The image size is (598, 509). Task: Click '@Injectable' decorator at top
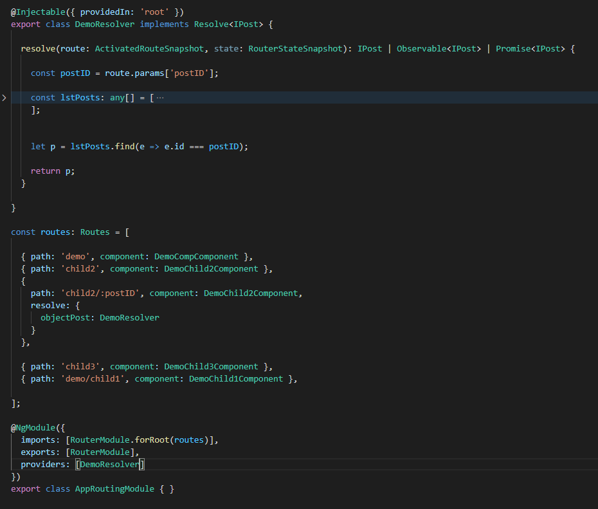pyautogui.click(x=38, y=12)
